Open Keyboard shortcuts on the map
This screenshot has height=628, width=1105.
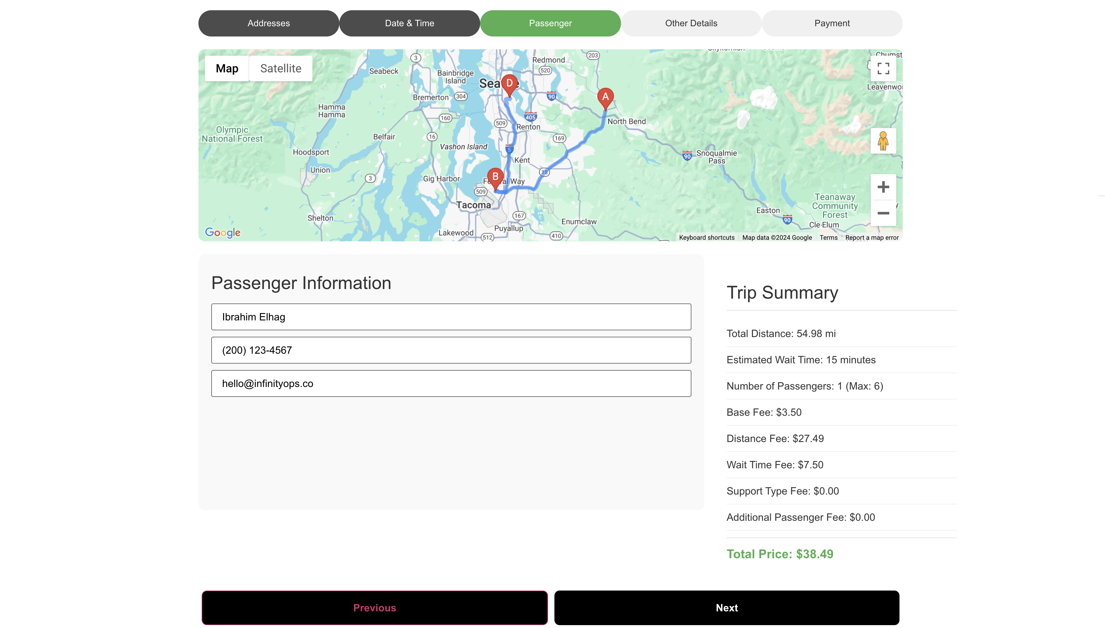(706, 238)
